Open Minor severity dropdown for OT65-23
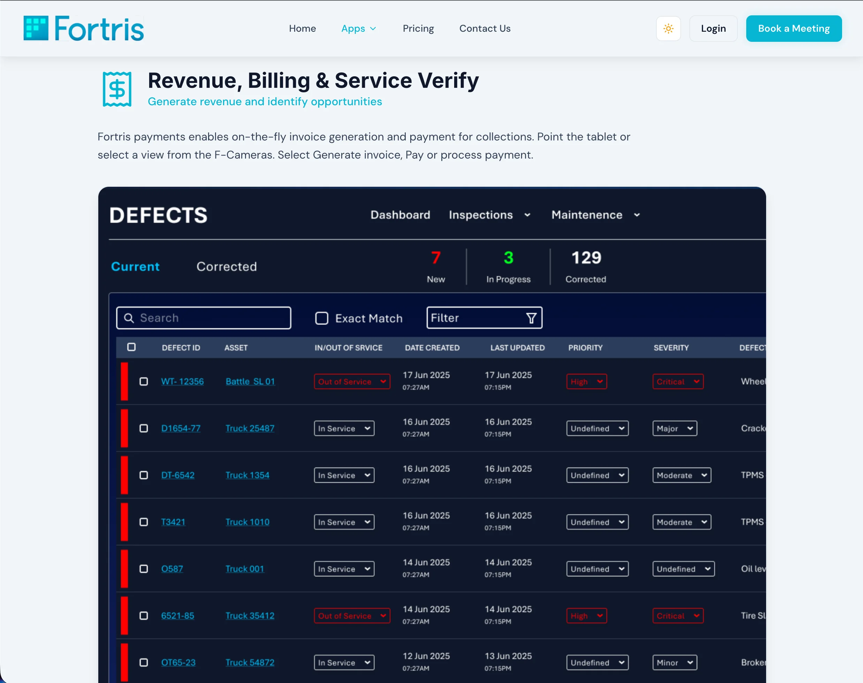Viewport: 863px width, 683px height. pyautogui.click(x=675, y=662)
